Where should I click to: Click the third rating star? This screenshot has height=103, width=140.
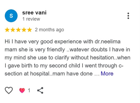[18, 30]
